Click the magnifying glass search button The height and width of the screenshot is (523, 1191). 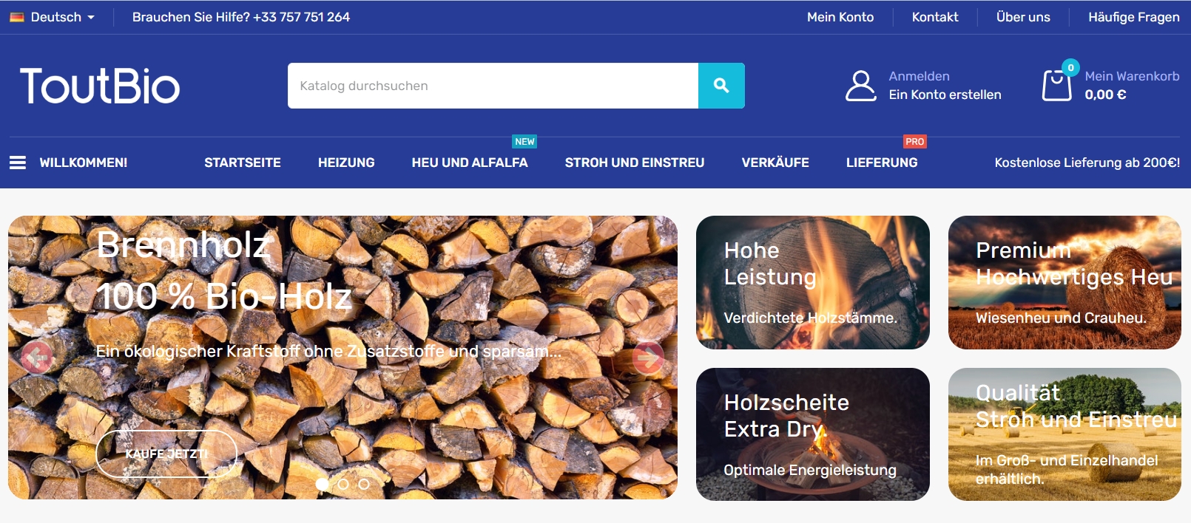(721, 86)
